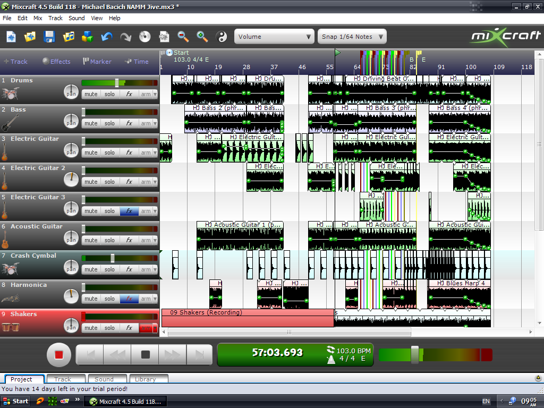Click the Add Sound File icon
Viewport: 544px width, 408px height.
click(69, 37)
